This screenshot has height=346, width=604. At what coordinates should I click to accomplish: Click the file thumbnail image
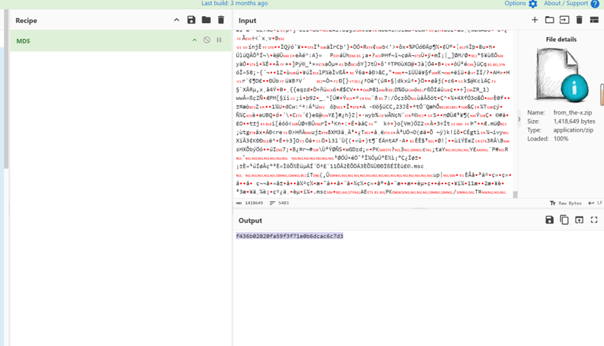[x=561, y=75]
